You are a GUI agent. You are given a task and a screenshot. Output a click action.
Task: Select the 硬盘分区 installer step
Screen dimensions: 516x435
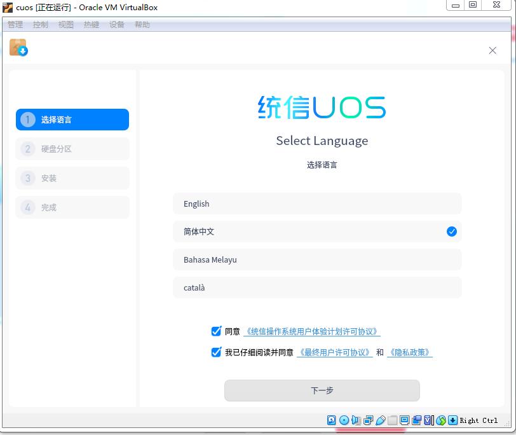(x=72, y=149)
